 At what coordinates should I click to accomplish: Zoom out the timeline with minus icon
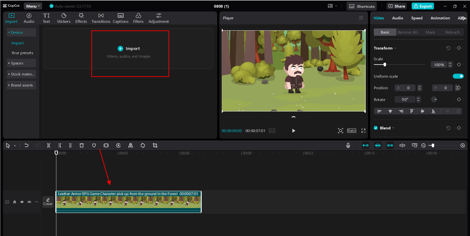click(x=423, y=146)
